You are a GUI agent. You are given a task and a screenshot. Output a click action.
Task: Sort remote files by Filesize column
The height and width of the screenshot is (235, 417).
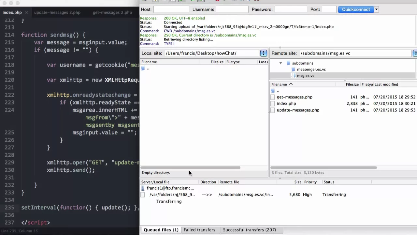pos(352,85)
